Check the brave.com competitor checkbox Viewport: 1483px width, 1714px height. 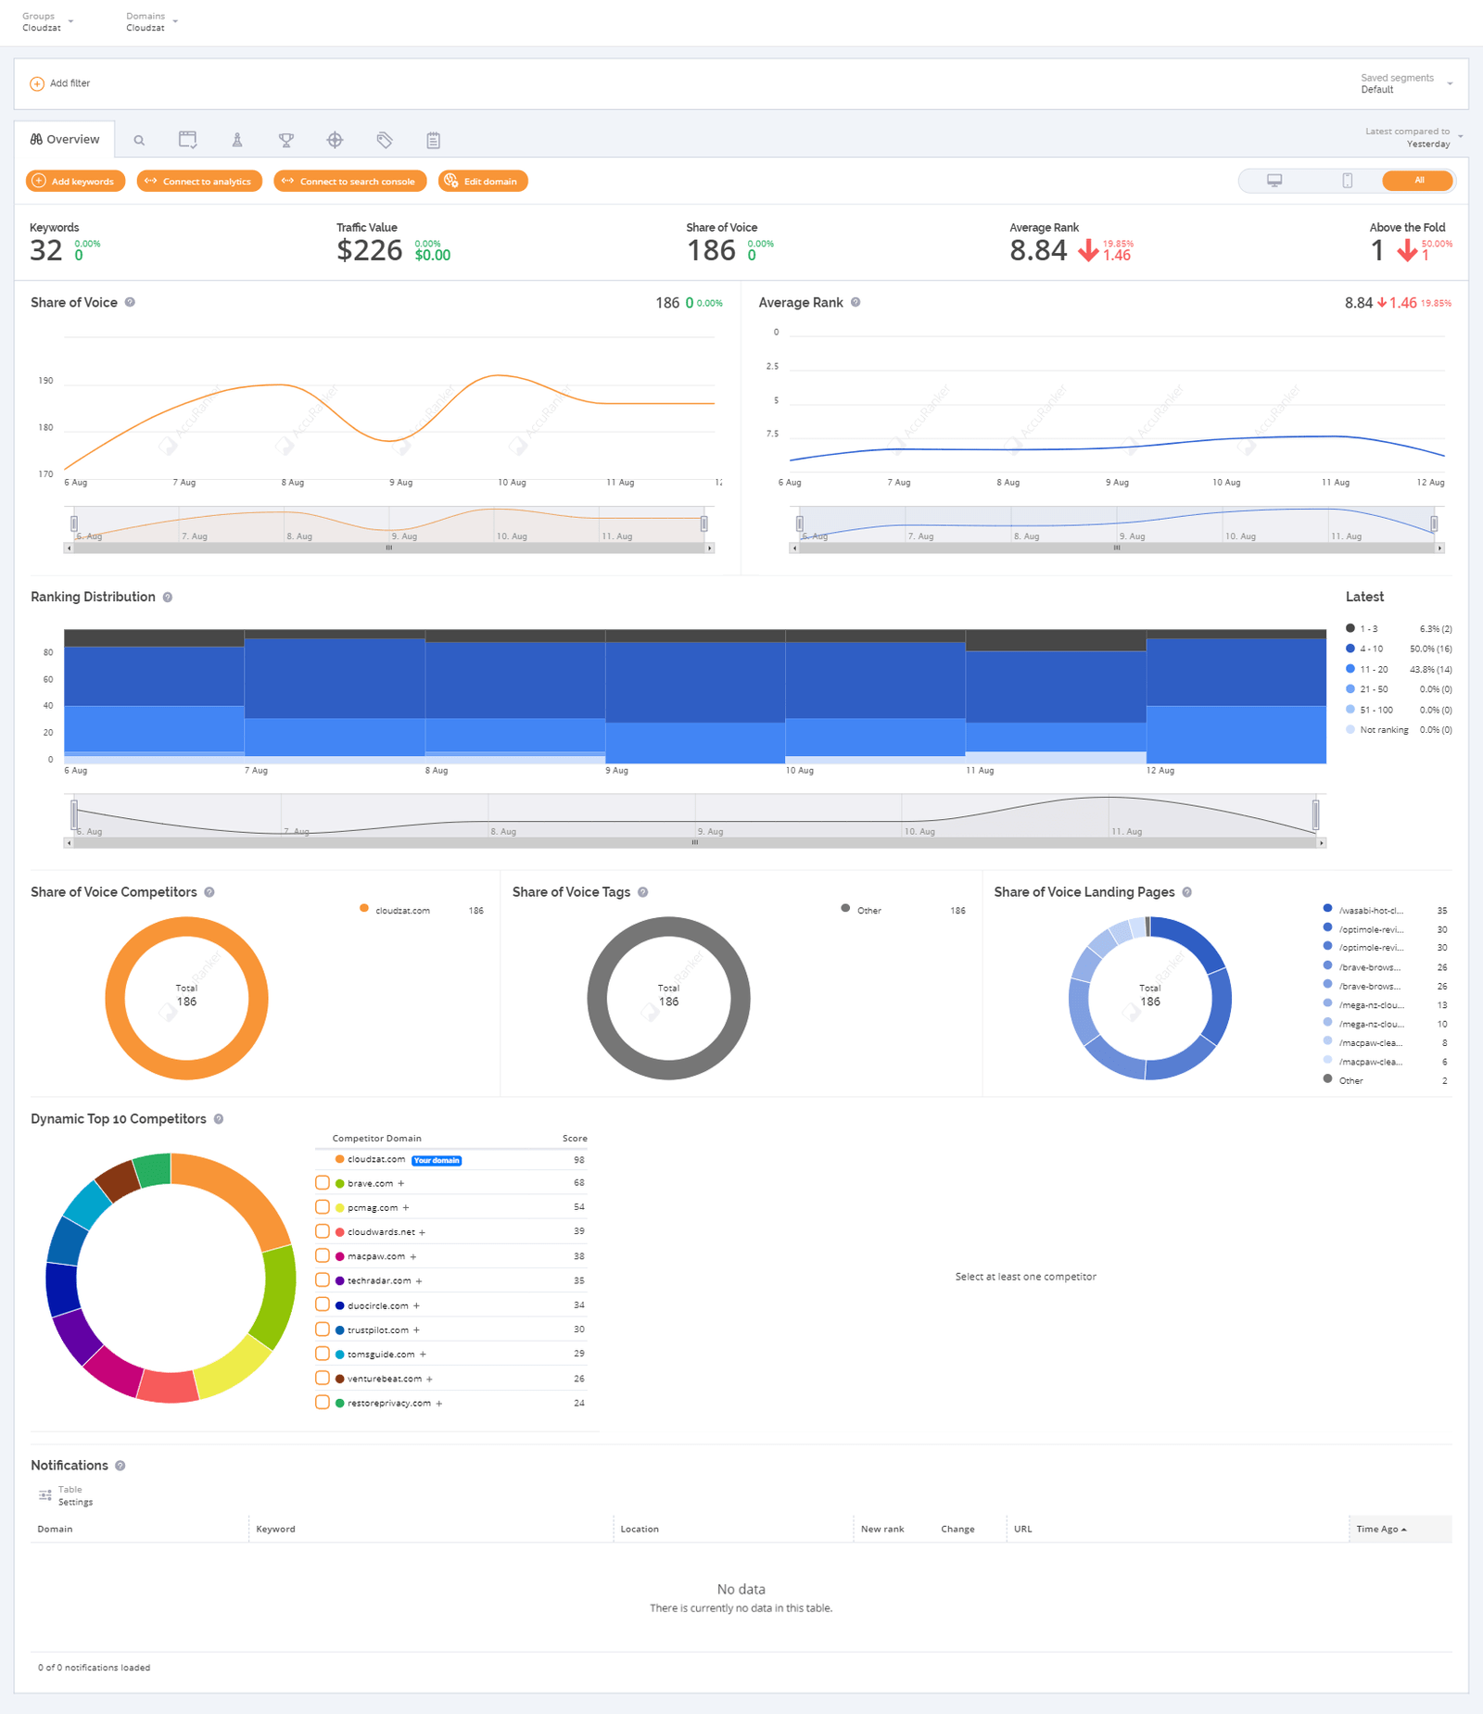tap(323, 1183)
